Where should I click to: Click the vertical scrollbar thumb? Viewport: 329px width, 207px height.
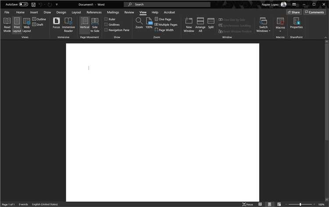coord(326,91)
